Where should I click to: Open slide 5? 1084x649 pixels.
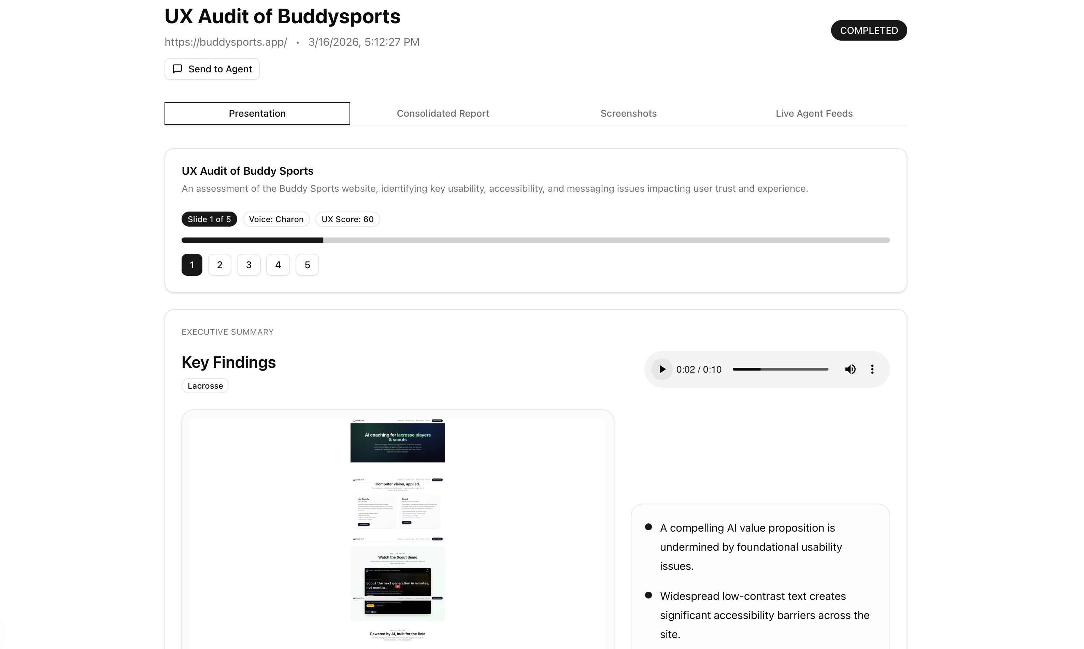307,264
